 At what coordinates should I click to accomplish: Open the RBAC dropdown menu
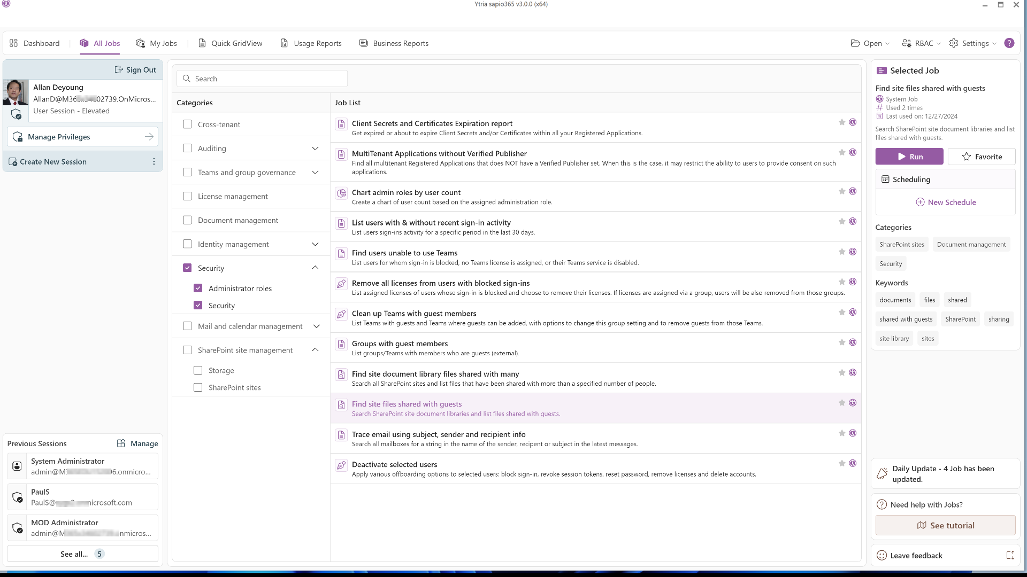tap(921, 43)
